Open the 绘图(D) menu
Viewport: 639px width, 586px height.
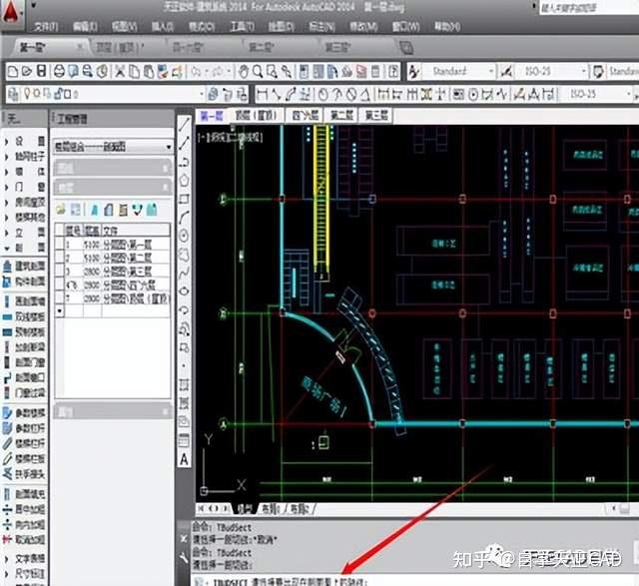point(282,27)
